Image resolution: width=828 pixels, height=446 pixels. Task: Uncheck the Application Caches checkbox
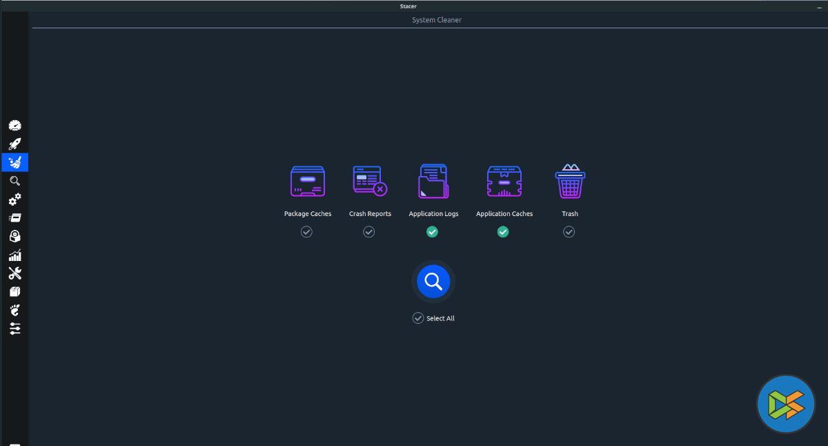[x=503, y=232]
